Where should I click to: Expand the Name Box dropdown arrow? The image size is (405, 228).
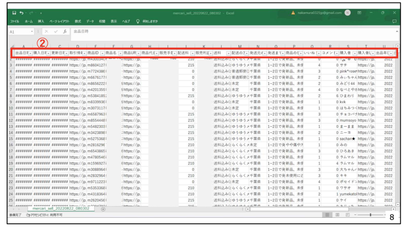[32, 32]
